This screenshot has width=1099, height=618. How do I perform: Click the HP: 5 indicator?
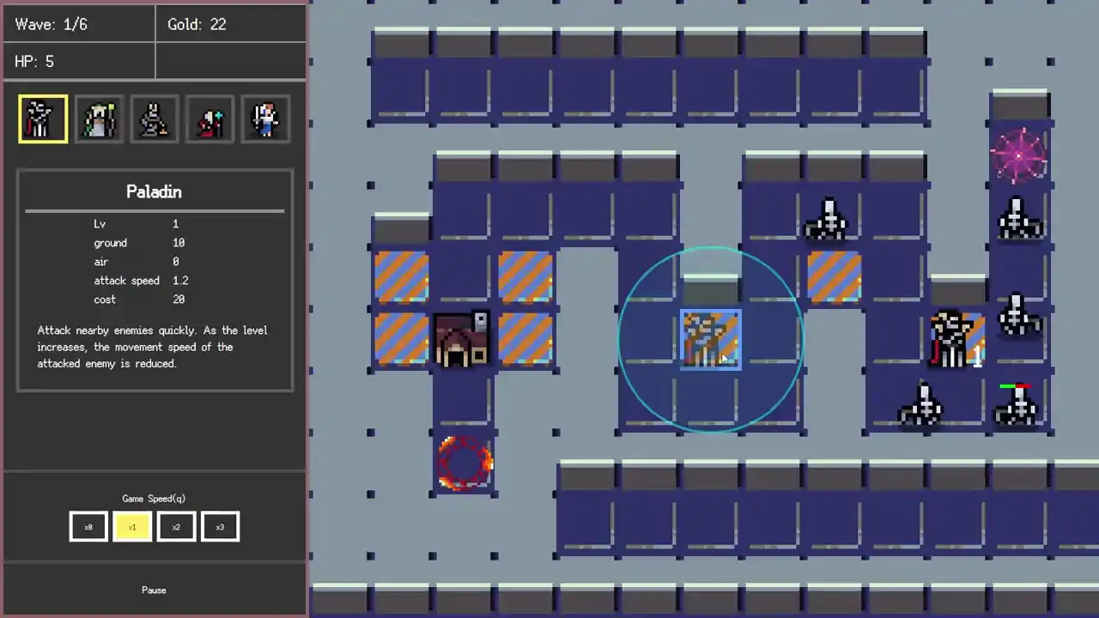pos(34,62)
